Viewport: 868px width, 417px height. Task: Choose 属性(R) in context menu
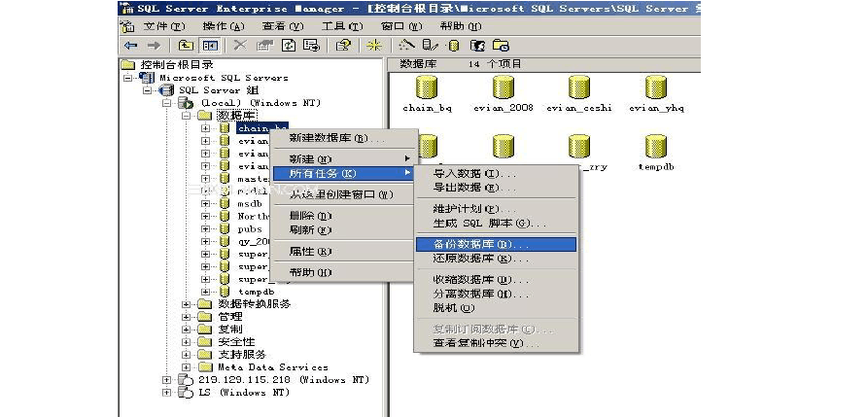[x=343, y=251]
